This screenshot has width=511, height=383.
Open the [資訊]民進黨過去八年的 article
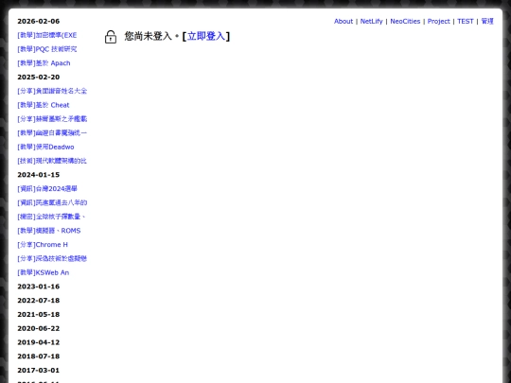(52, 203)
